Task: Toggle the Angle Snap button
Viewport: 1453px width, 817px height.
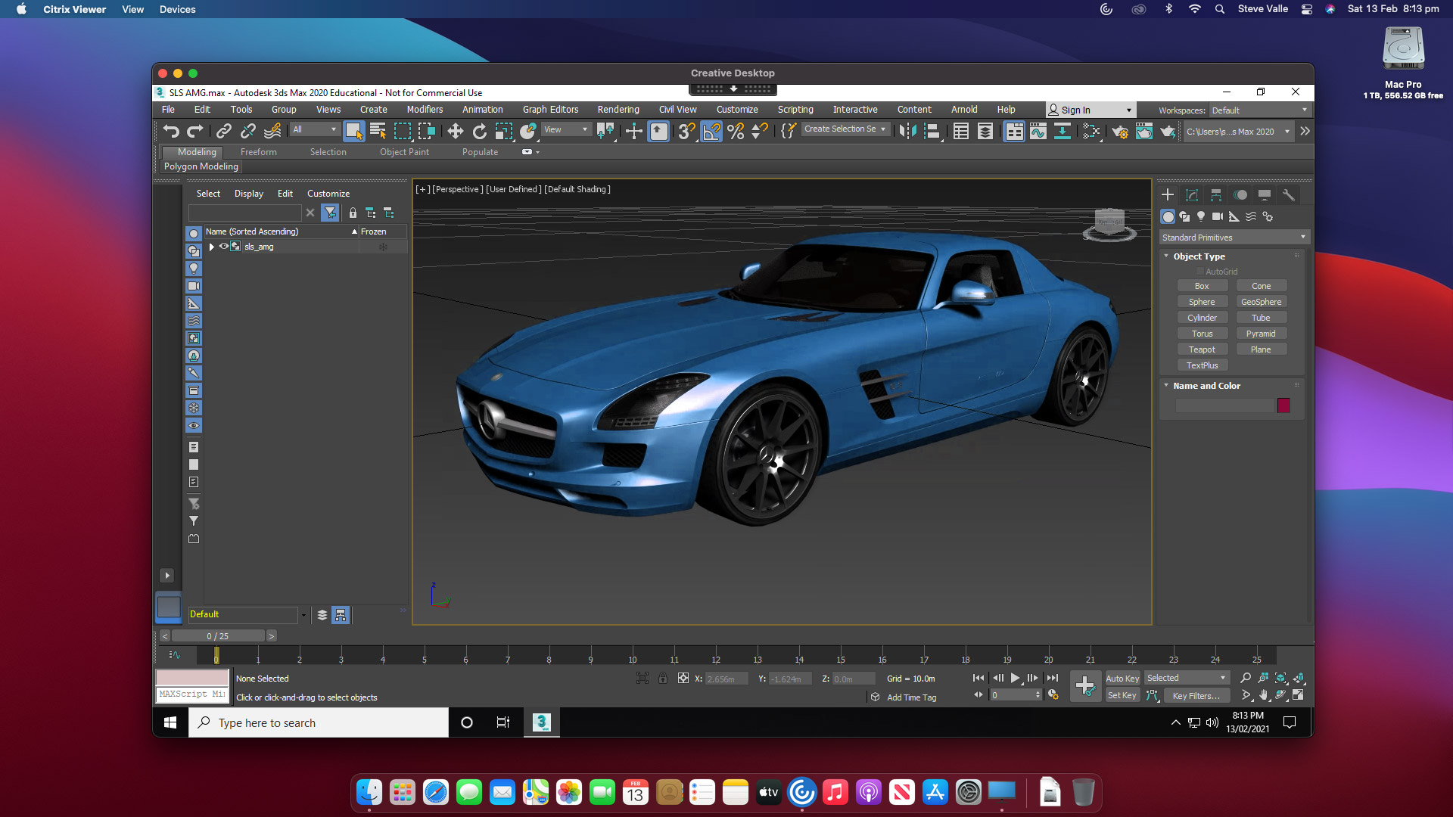Action: click(711, 132)
